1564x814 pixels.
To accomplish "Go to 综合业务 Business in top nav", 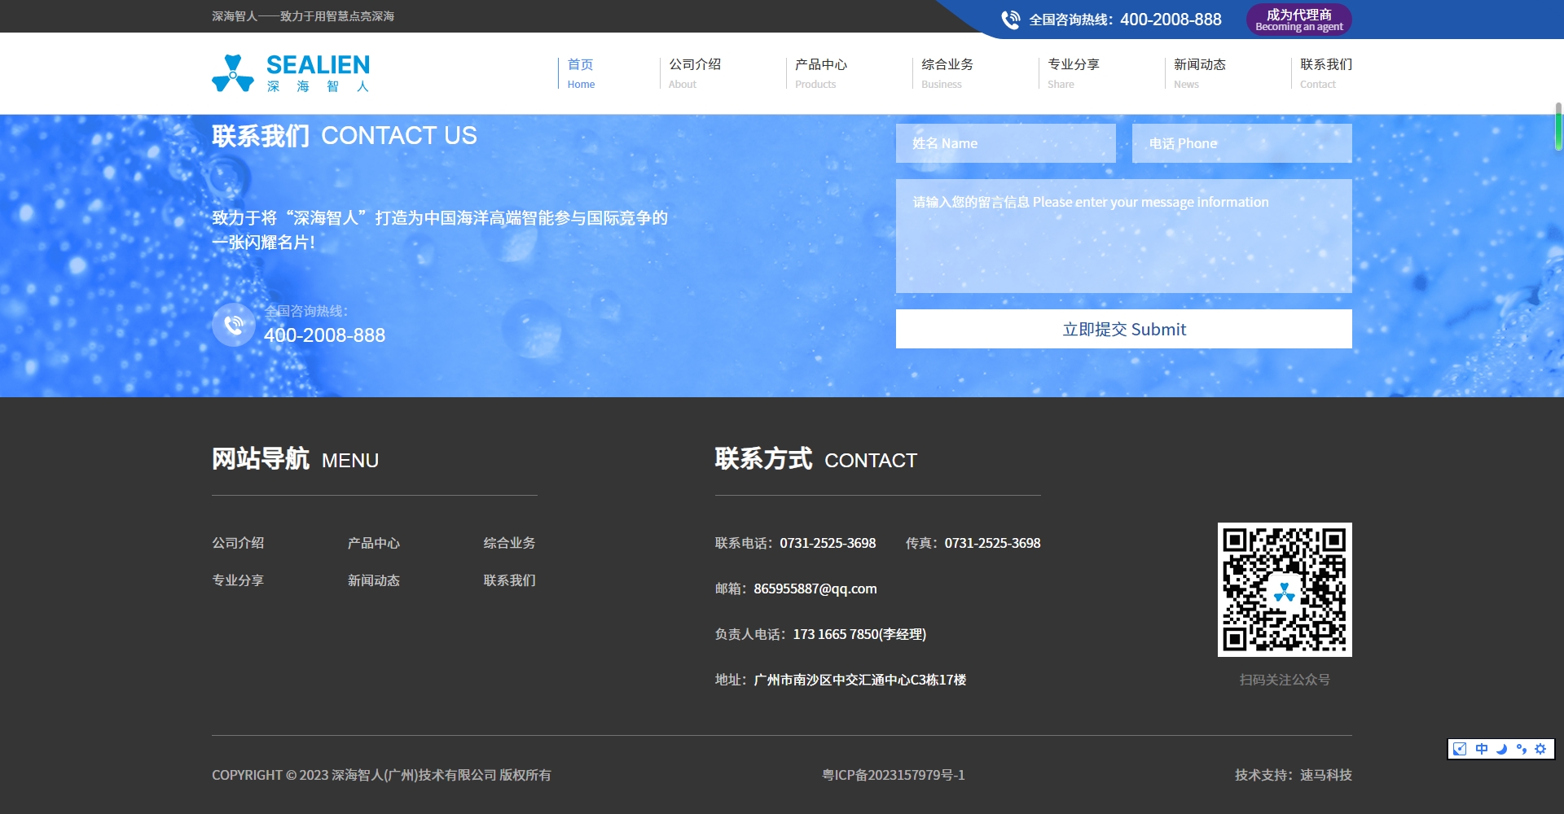I will coord(947,72).
